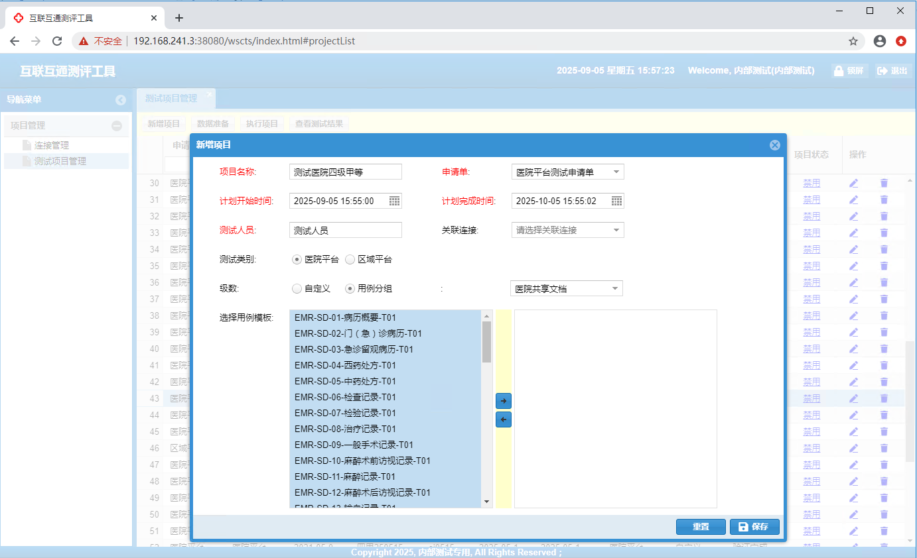Click edit pencil icon in row 43
The height and width of the screenshot is (558, 917).
[x=853, y=398]
